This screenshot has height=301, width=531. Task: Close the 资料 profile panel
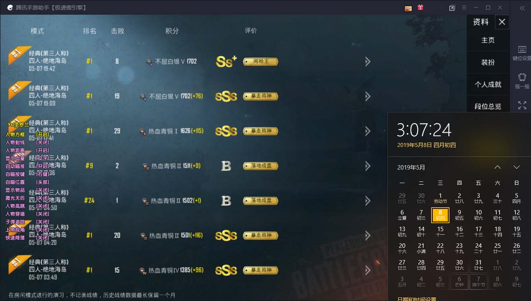pos(502,22)
